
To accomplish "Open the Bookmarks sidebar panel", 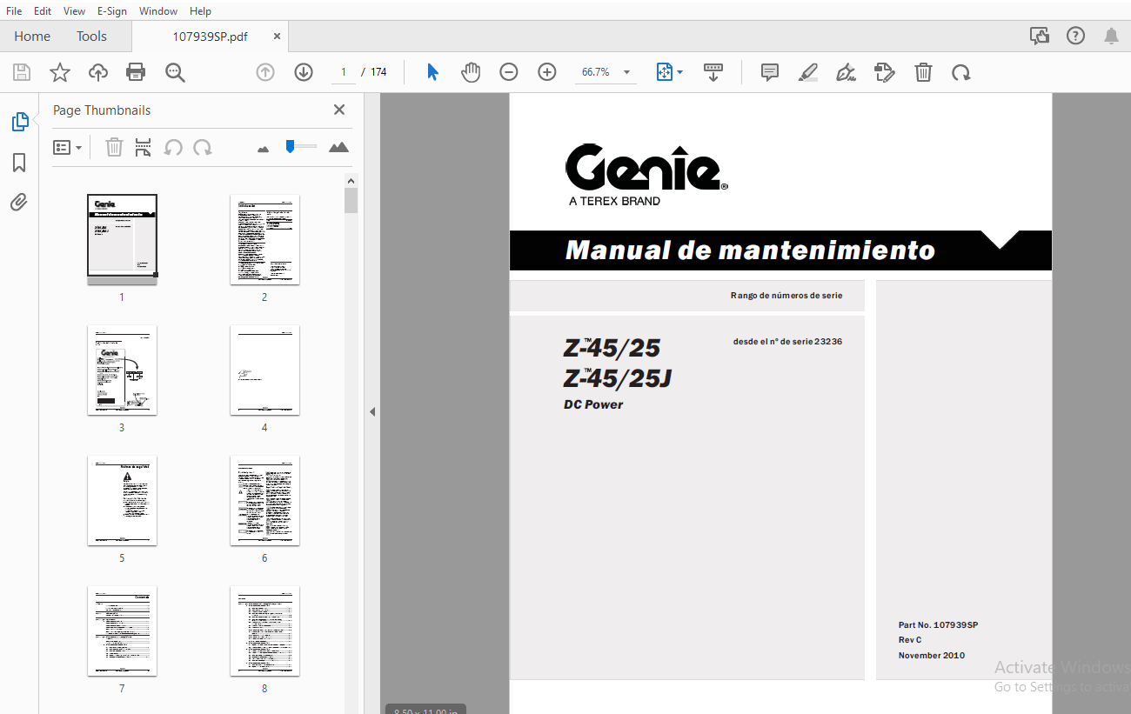I will (19, 163).
